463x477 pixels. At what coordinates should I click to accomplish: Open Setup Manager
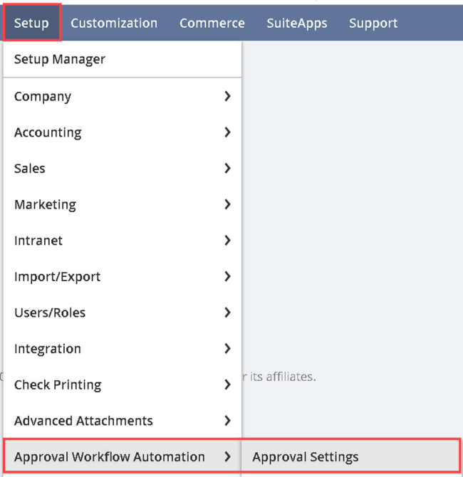(x=60, y=59)
